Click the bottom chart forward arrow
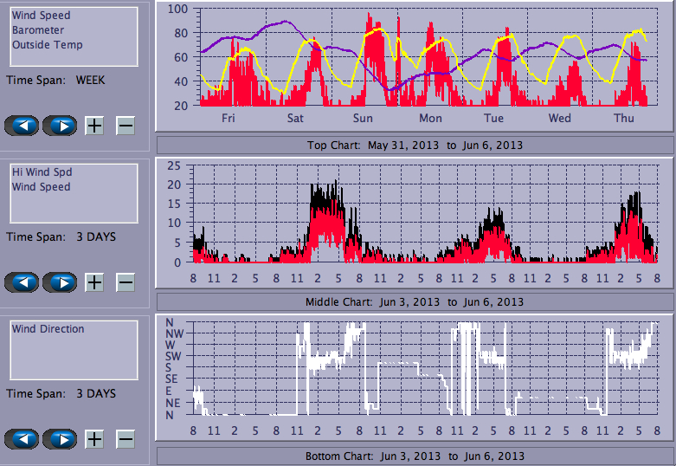676x466 pixels. click(60, 439)
